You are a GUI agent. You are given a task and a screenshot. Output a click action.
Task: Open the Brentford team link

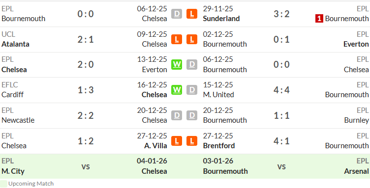click(219, 146)
